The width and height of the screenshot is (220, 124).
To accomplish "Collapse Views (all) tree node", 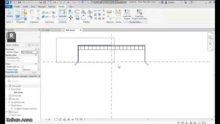I will pos(7,86).
